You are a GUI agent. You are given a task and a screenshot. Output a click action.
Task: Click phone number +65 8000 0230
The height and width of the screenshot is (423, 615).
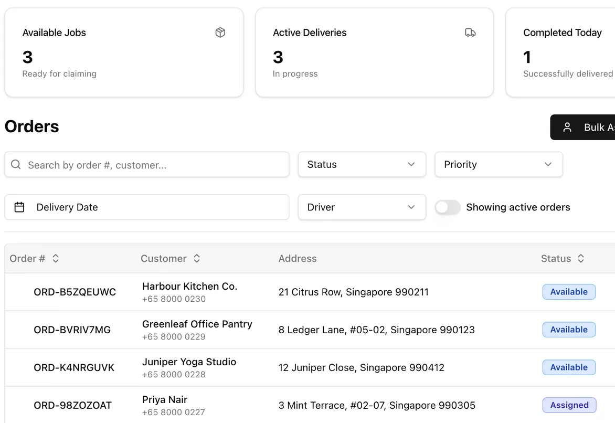click(174, 299)
